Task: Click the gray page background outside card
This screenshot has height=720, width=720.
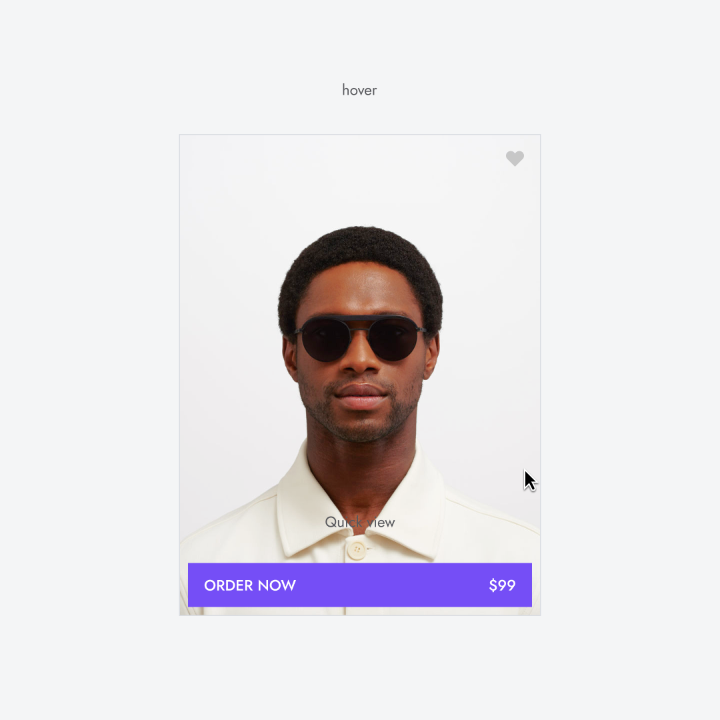Action: (x=92, y=367)
